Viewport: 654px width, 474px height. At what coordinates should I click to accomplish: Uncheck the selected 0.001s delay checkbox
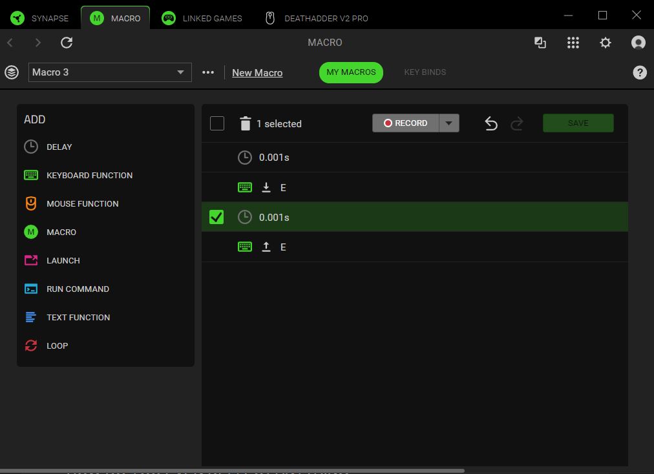216,217
